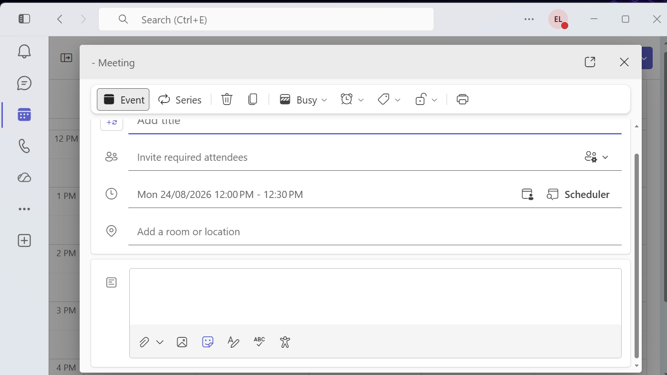The width and height of the screenshot is (667, 375).
Task: Open the privacy lock dropdown
Action: click(x=426, y=99)
